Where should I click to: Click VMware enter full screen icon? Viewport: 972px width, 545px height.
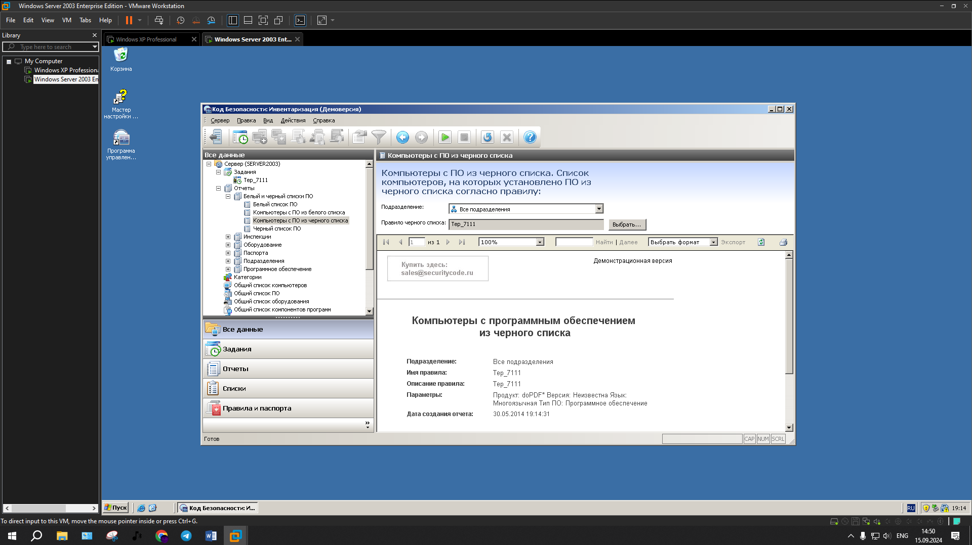pos(263,20)
